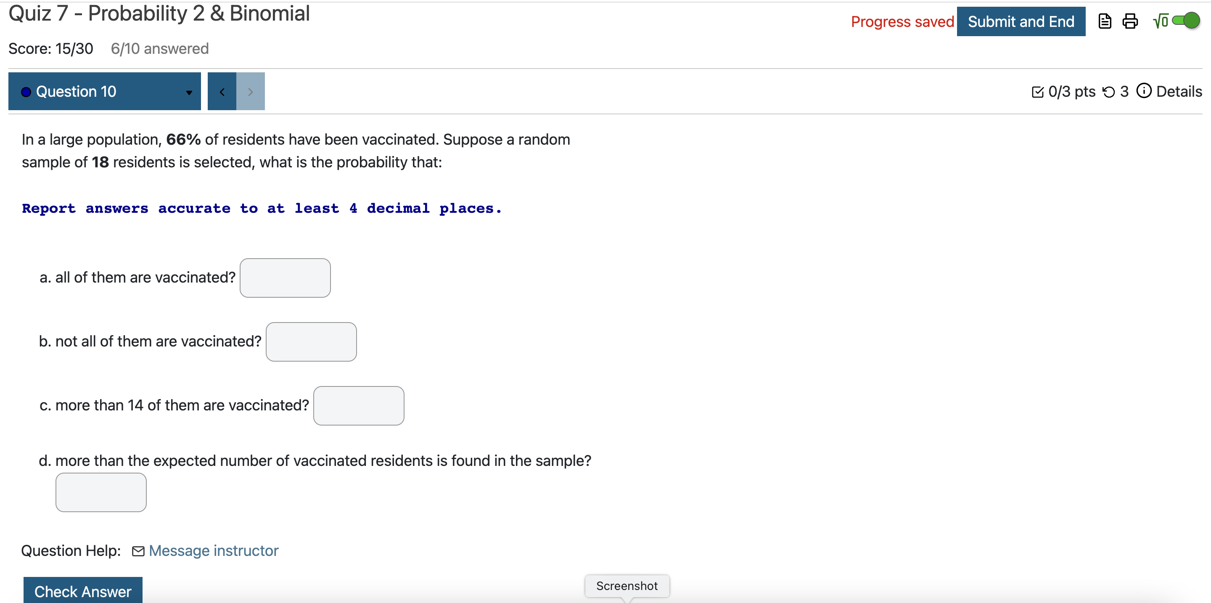Open the quiz document/summary icon
The image size is (1211, 603).
[x=1105, y=21]
